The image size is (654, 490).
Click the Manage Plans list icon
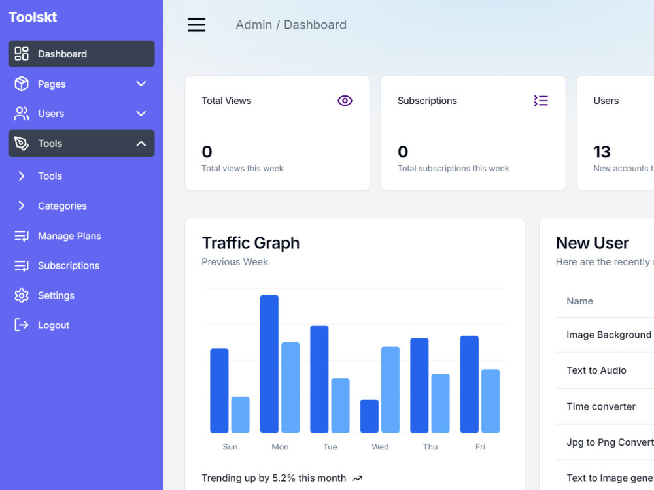point(22,236)
